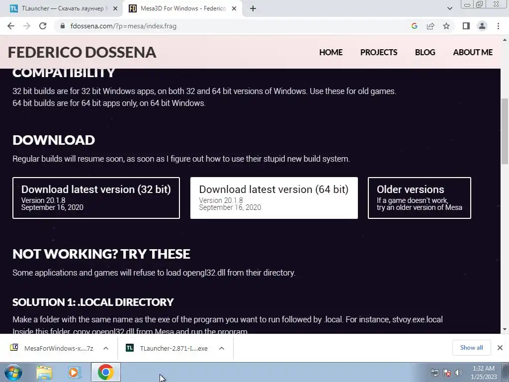Launch Windows Media Player from taskbar
This screenshot has width=509, height=382.
[74, 372]
